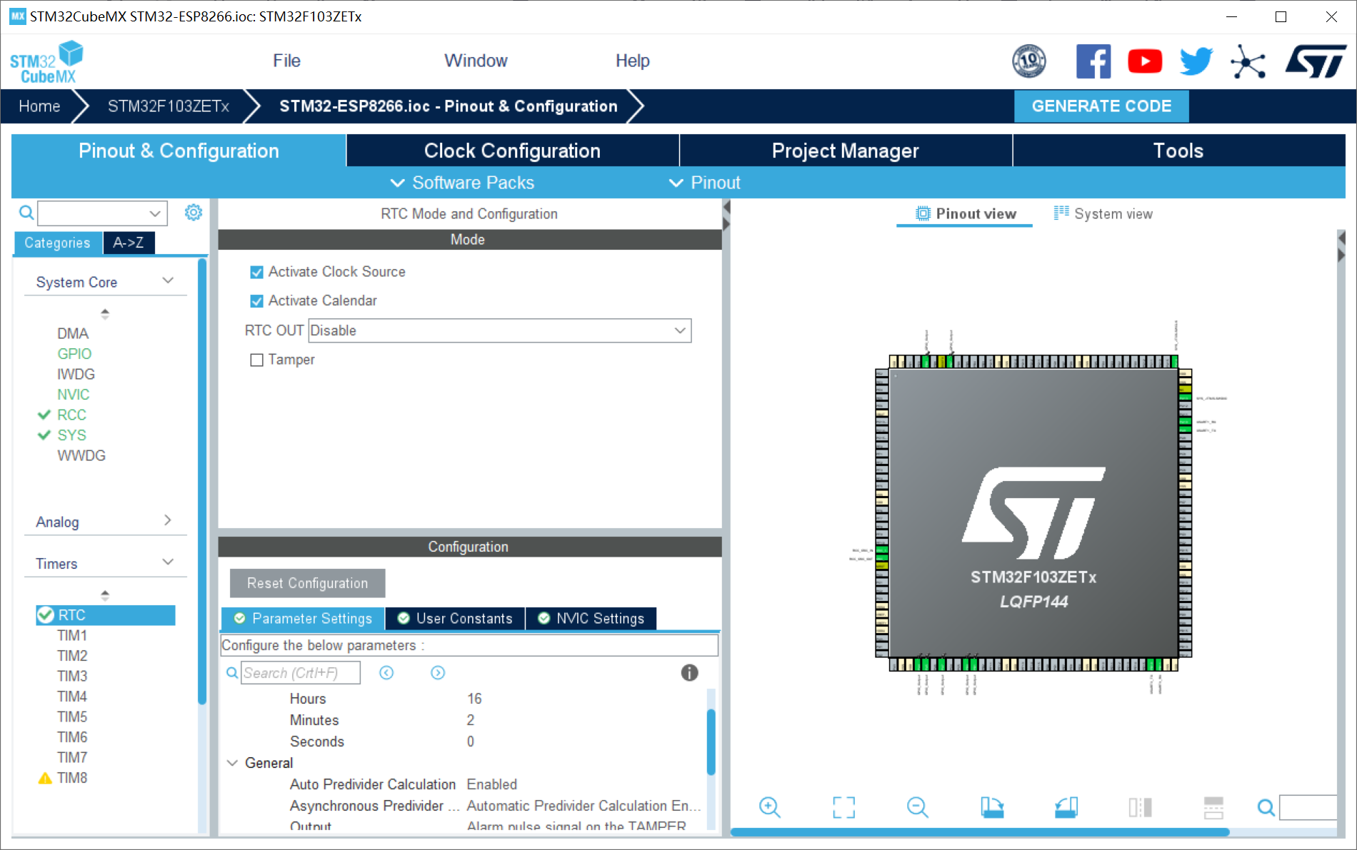Collapse the System Core category
The height and width of the screenshot is (850, 1357).
tap(168, 280)
